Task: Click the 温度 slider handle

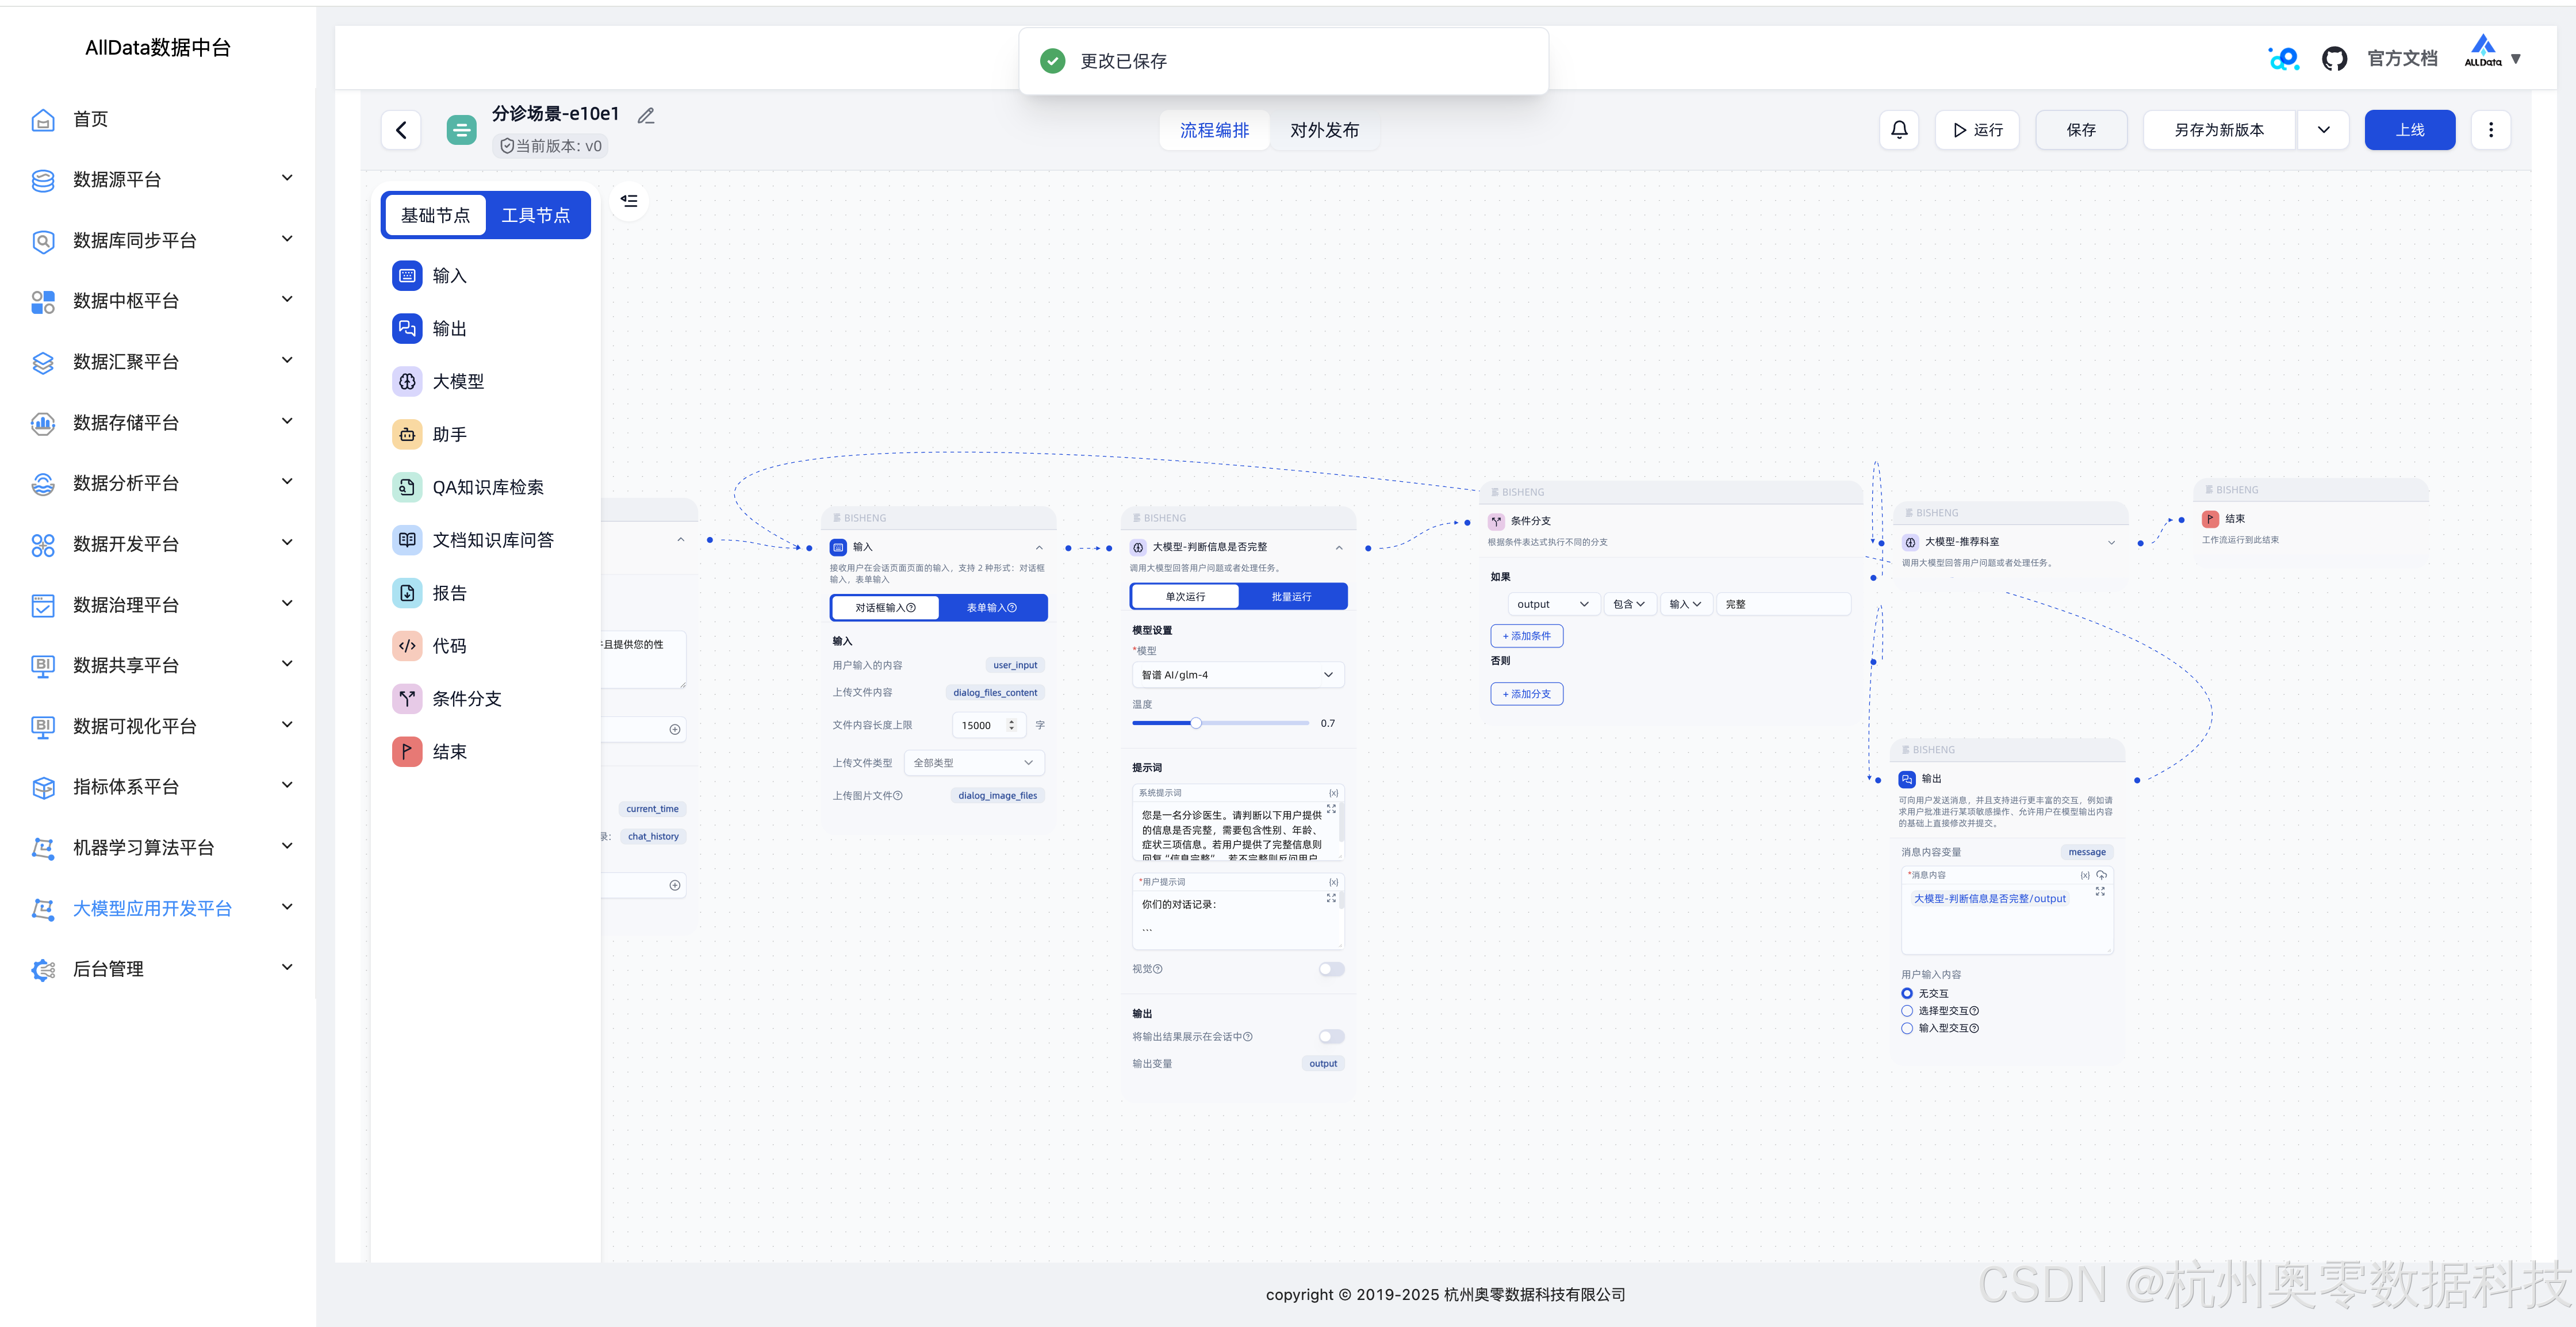Action: pos(1195,723)
